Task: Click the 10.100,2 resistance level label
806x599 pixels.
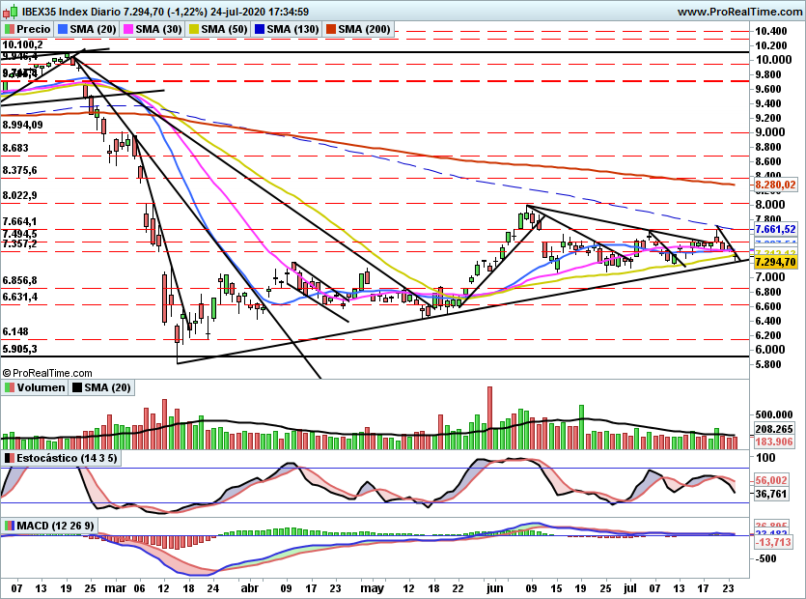Action: click(22, 45)
